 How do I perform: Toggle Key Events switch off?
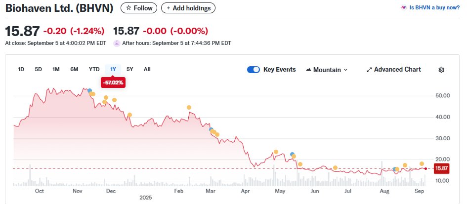tap(254, 70)
